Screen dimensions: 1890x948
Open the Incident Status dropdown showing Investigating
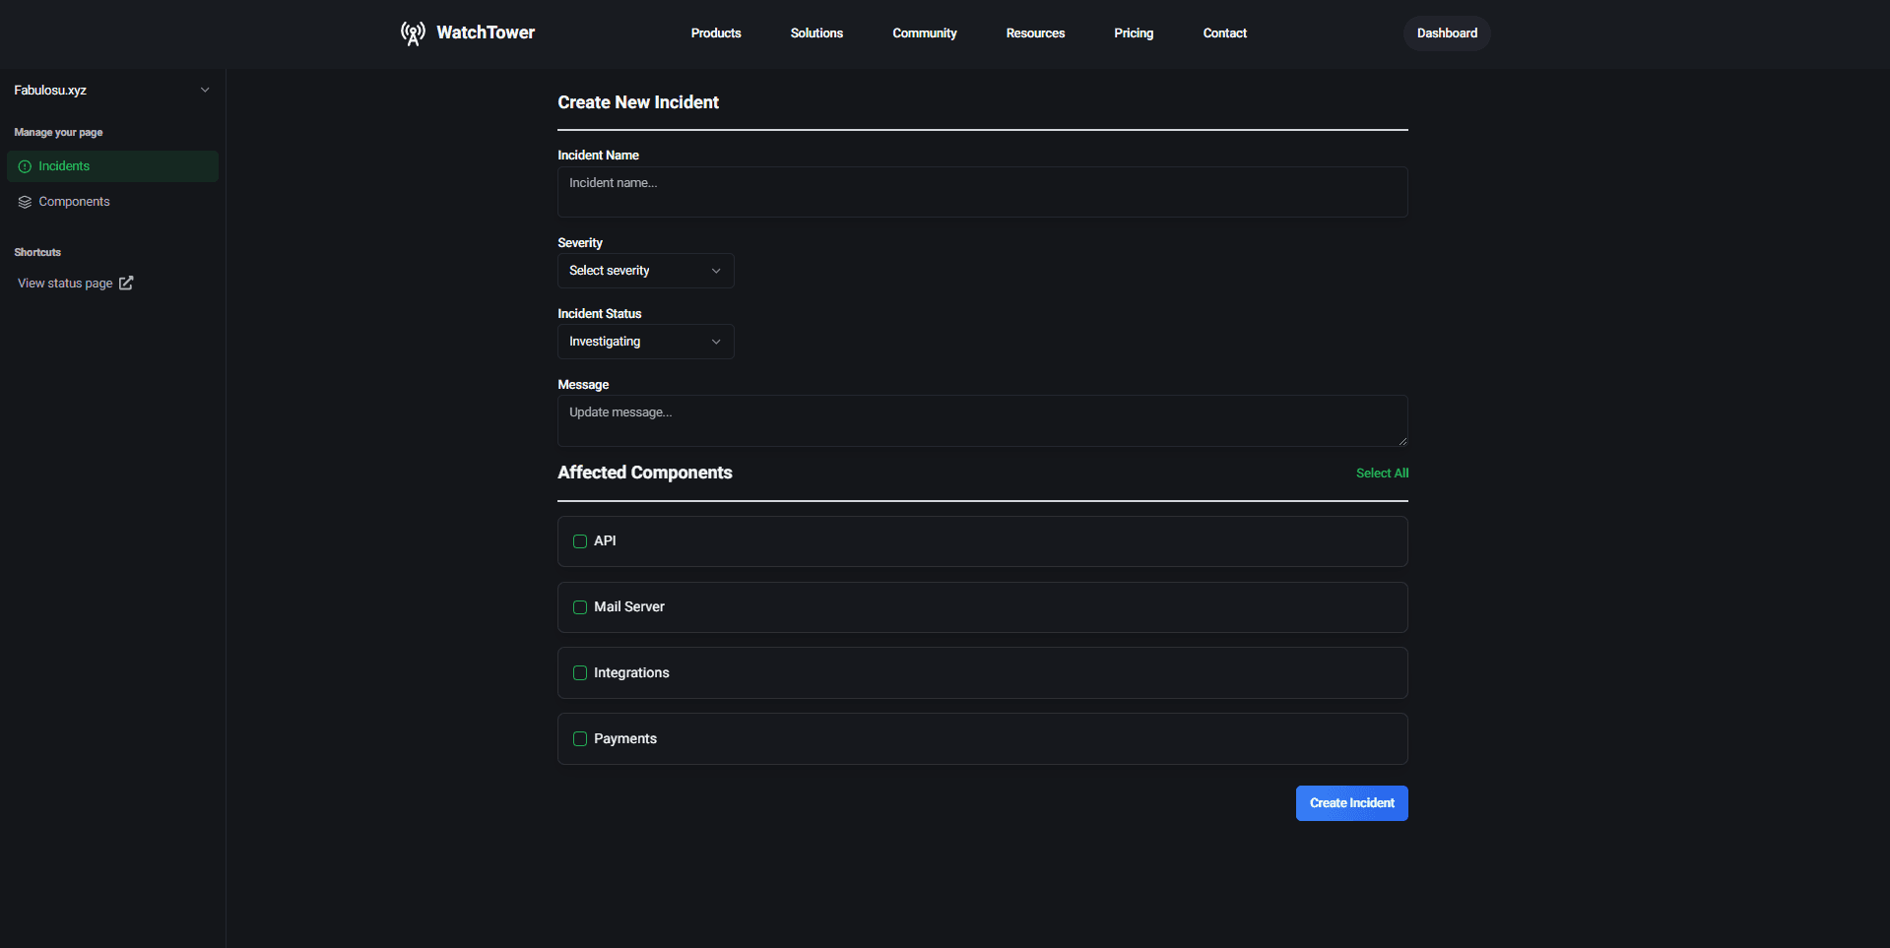pos(645,341)
